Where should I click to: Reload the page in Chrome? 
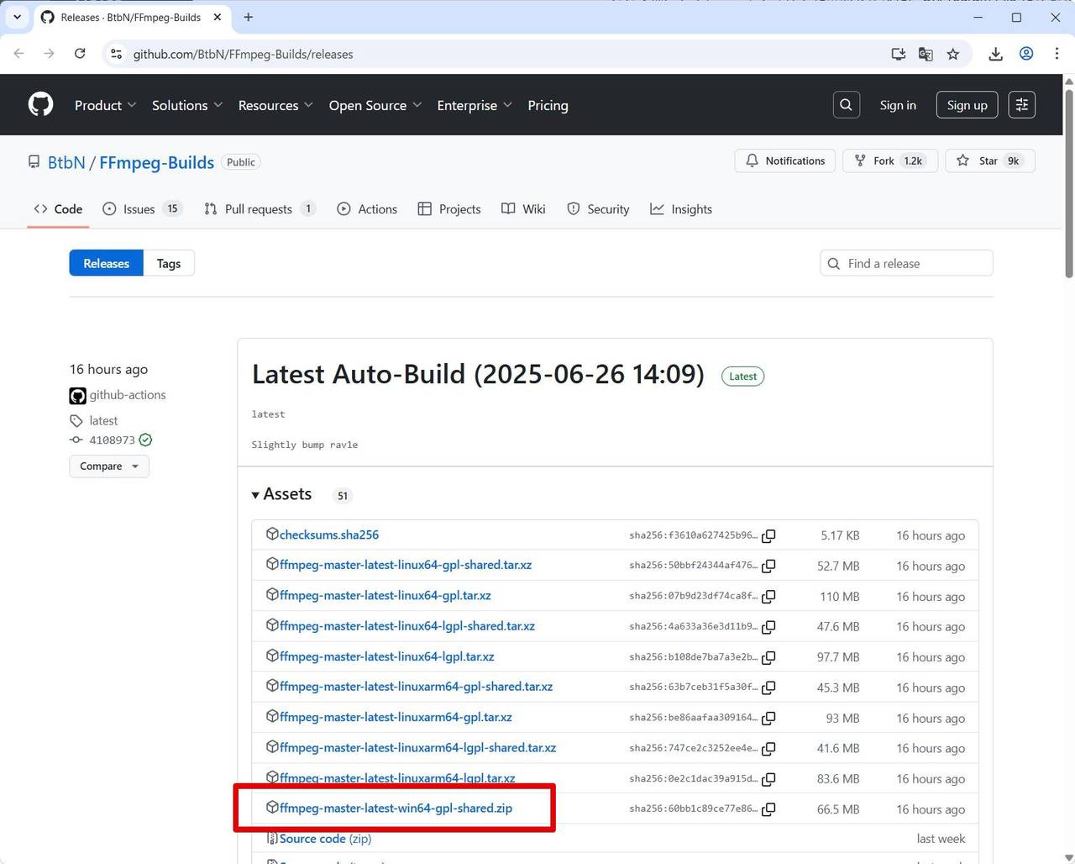pyautogui.click(x=80, y=54)
